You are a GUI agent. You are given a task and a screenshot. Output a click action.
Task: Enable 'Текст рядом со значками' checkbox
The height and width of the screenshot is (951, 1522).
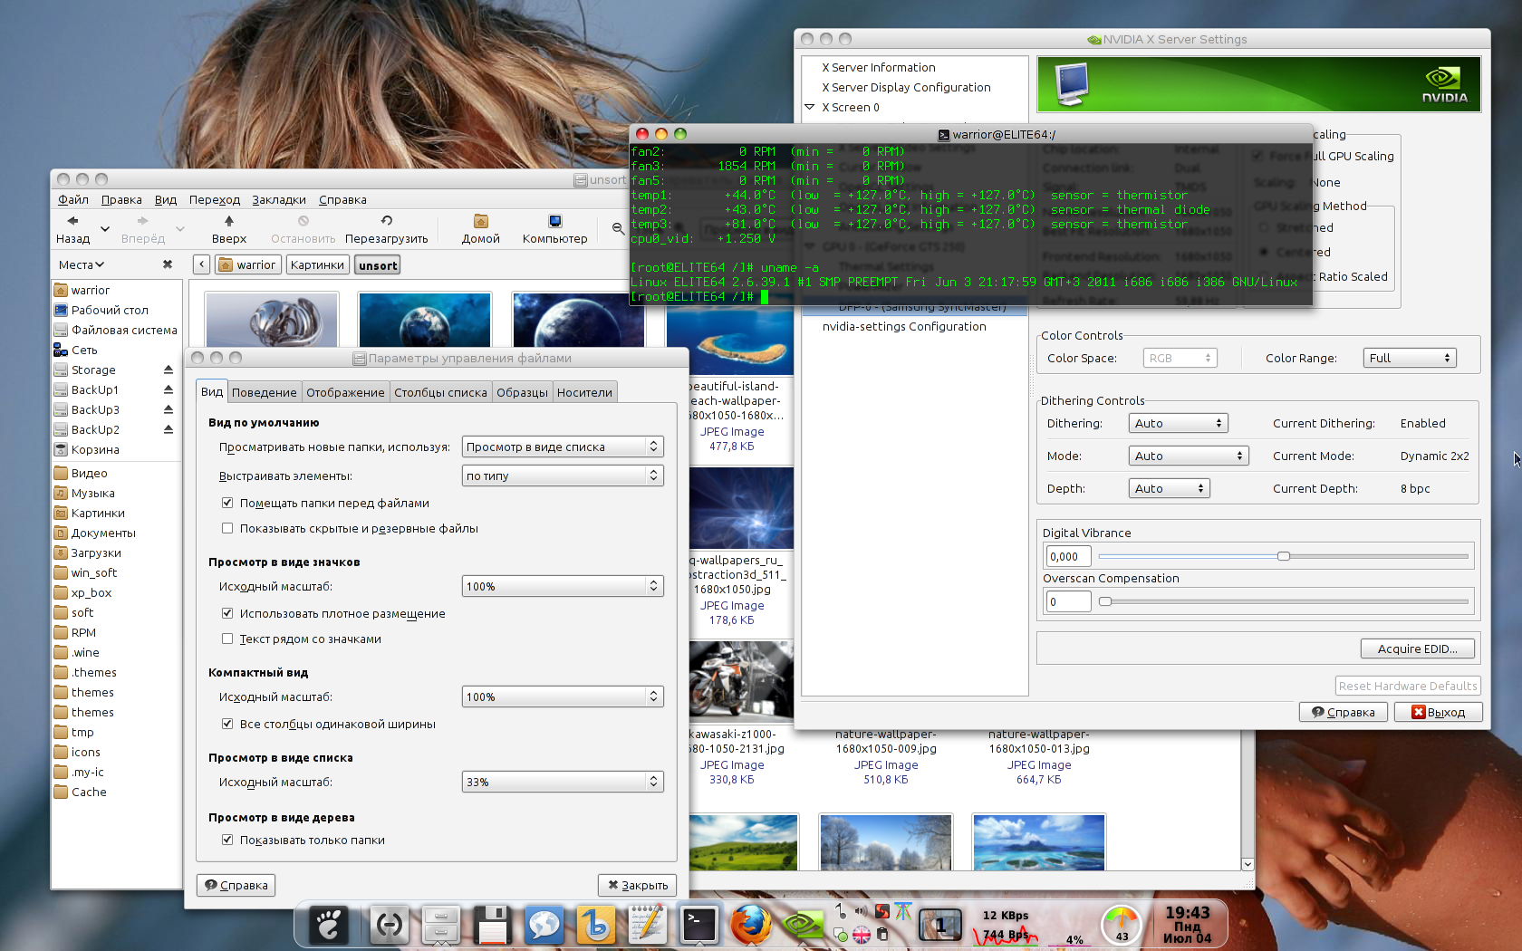tap(227, 639)
